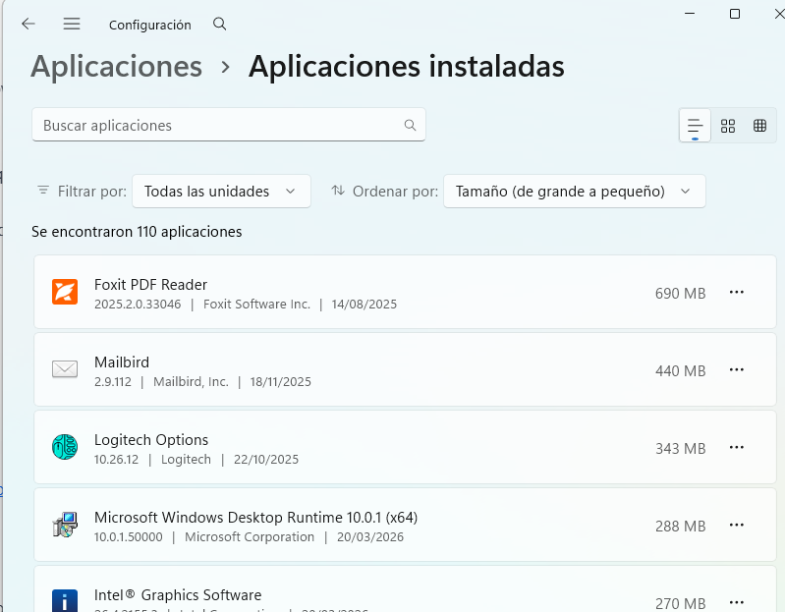Click the Foxit Software Inc. publisher
This screenshot has height=612, width=785.
click(x=256, y=305)
